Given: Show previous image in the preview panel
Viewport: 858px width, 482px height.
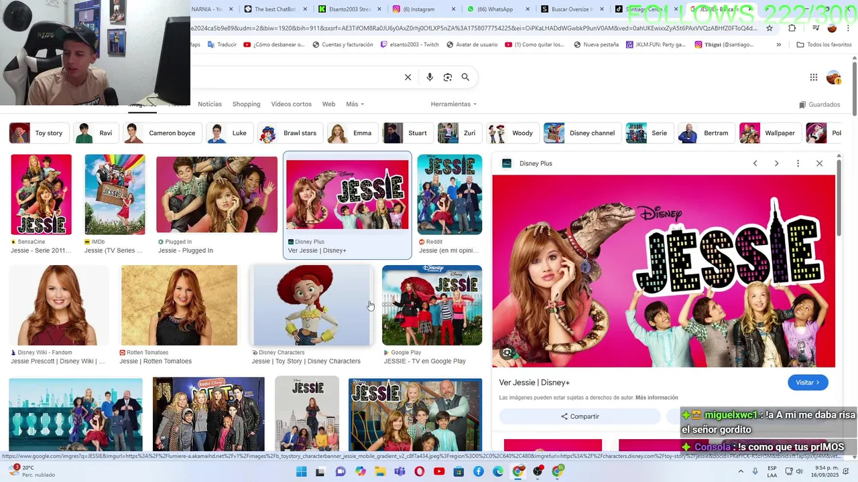Looking at the screenshot, I should point(755,163).
